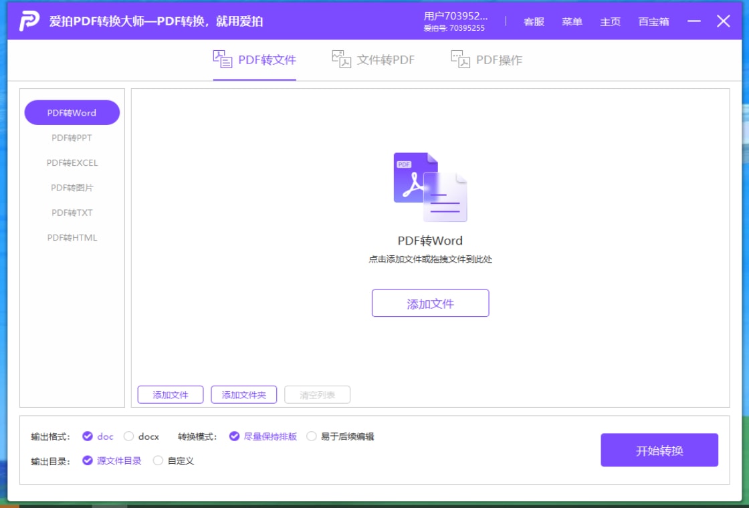Viewport: 749px width, 508px height.
Task: Click the 清空列表 button
Action: [317, 395]
